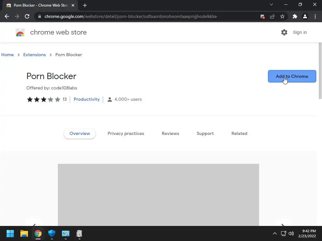
Task: Click the chrome web store title
Action: click(58, 32)
